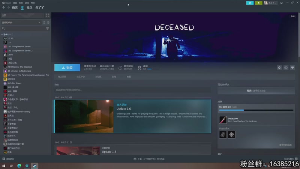Open Update 1.6 news card
300x169 pixels.
click(x=133, y=116)
